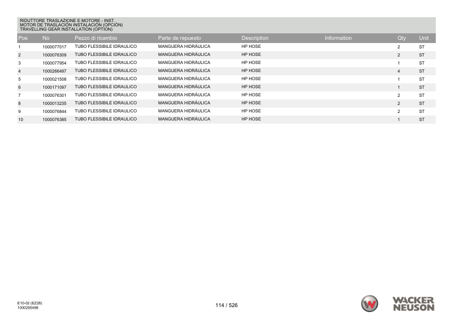This screenshot has height=320, width=453.
Task: Select the Pos column header
Action: tap(23, 38)
